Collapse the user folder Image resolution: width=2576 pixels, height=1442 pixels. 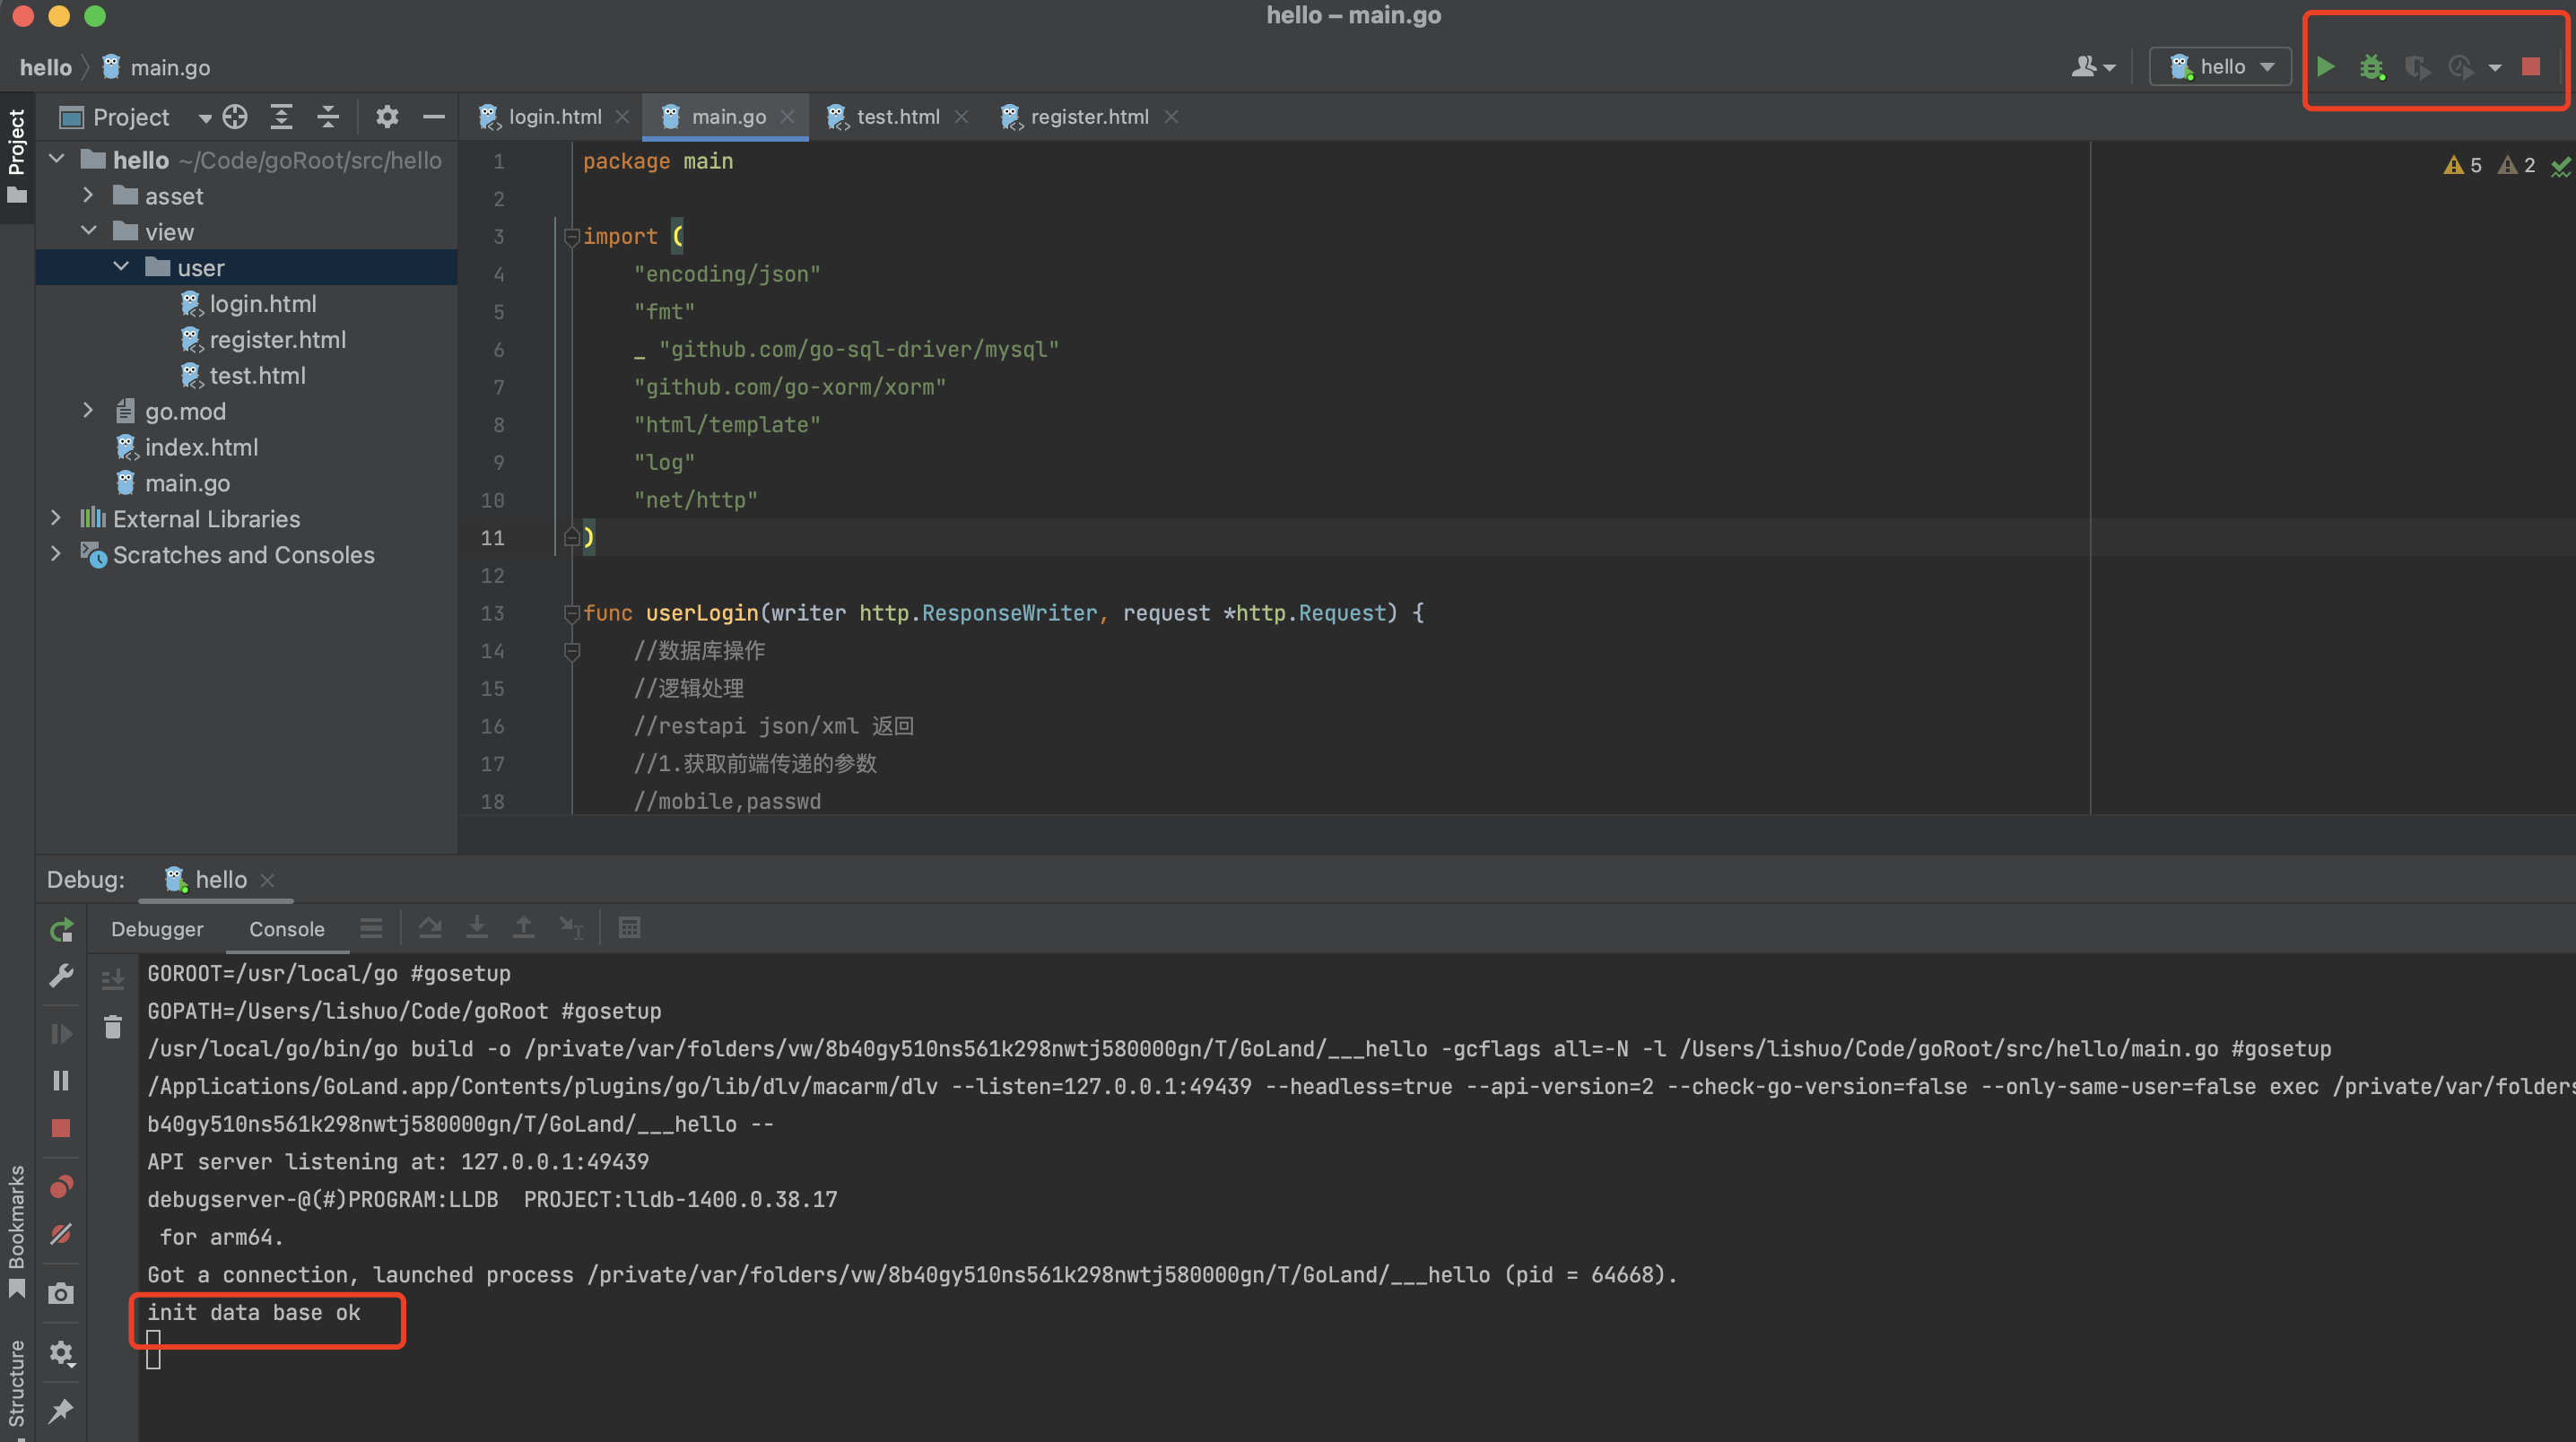121,267
